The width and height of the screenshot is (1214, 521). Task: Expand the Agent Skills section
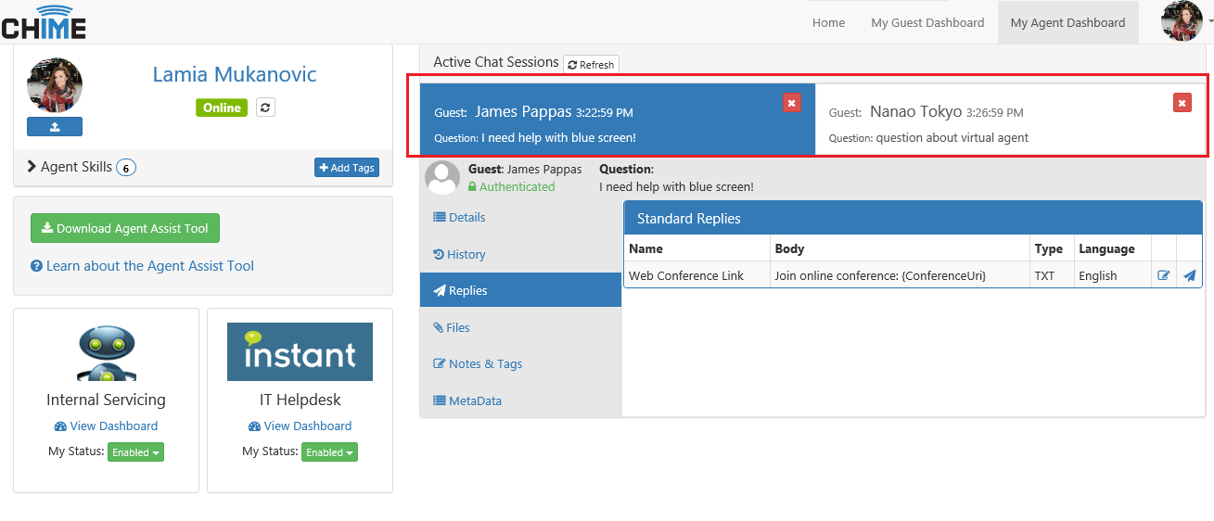82,167
